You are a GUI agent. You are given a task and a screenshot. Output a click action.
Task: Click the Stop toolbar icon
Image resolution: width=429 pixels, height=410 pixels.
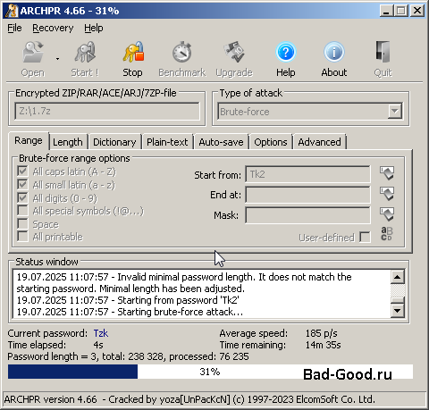133,53
